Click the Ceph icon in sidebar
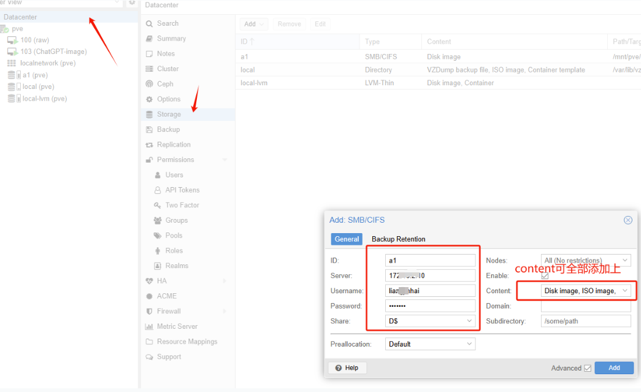Image resolution: width=641 pixels, height=392 pixels. coord(149,84)
